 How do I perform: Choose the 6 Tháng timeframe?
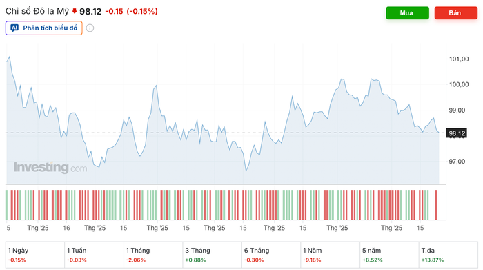pos(271,255)
